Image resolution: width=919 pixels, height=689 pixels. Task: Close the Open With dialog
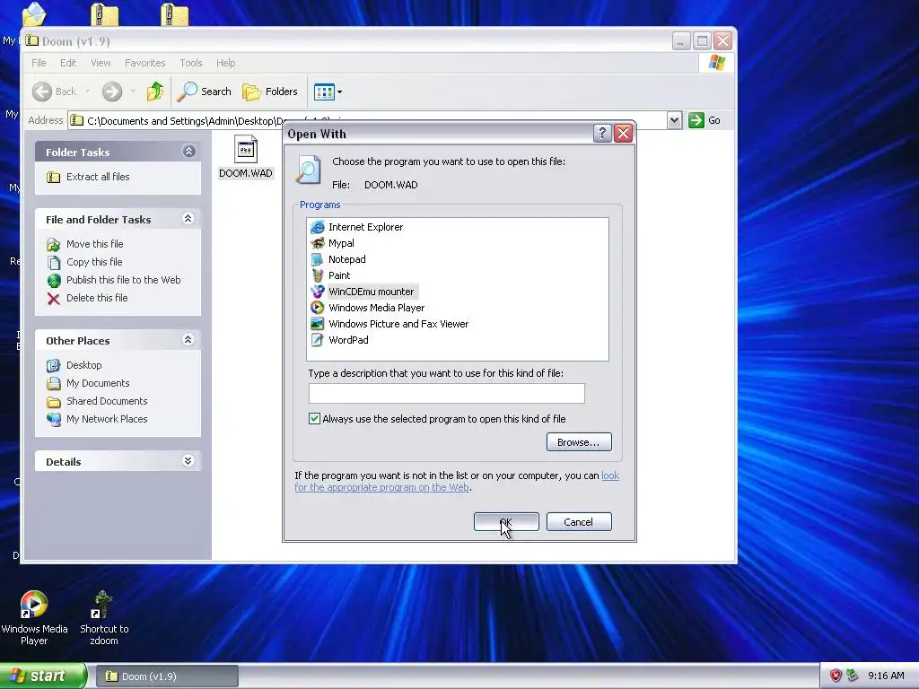click(623, 134)
